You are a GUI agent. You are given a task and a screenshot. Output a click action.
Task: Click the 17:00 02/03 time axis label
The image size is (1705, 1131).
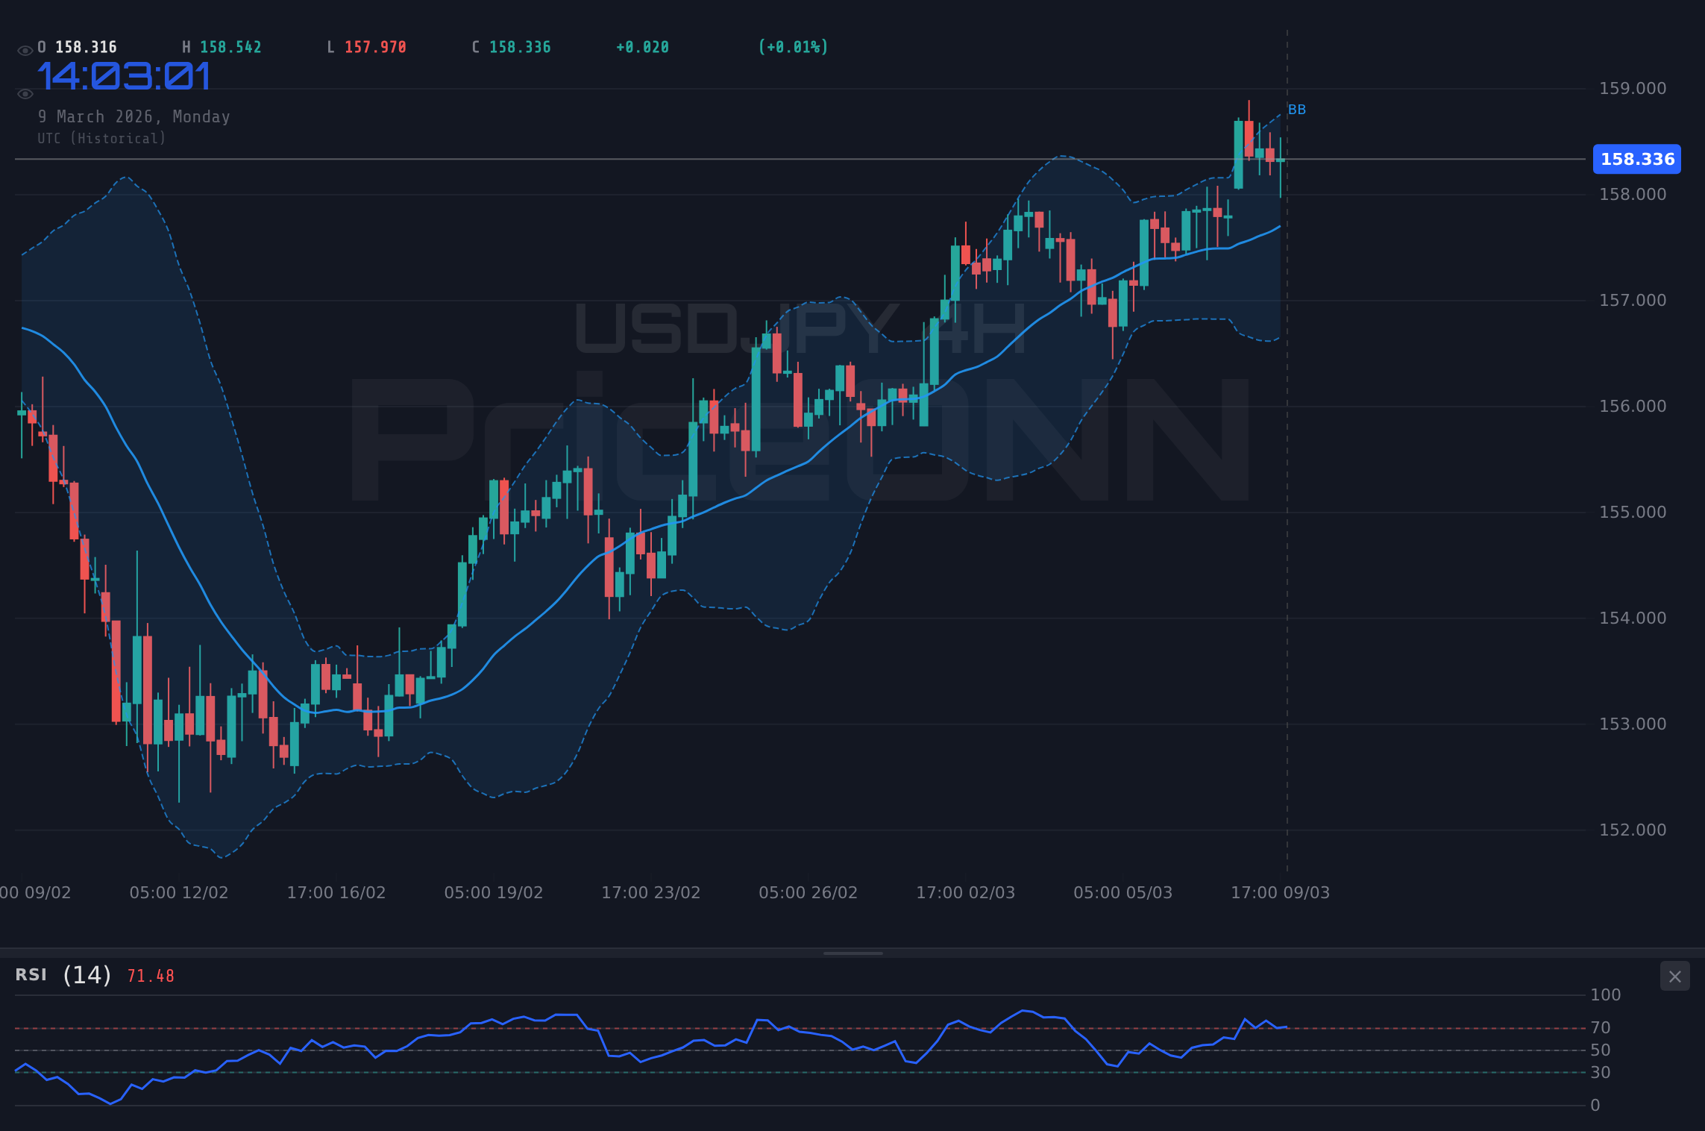(966, 893)
